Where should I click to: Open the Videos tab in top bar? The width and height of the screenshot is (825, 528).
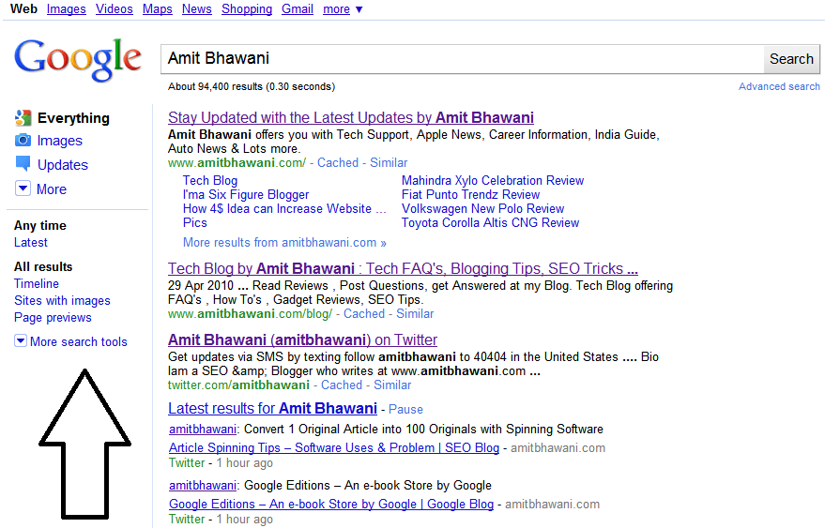(114, 9)
